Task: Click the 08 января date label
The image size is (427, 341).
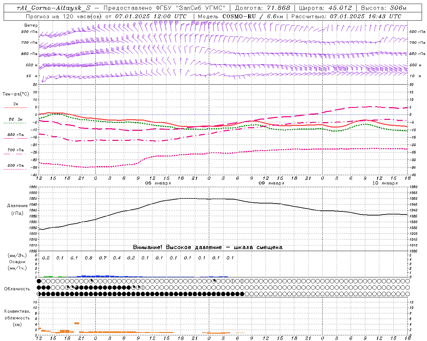Action: pyautogui.click(x=158, y=183)
